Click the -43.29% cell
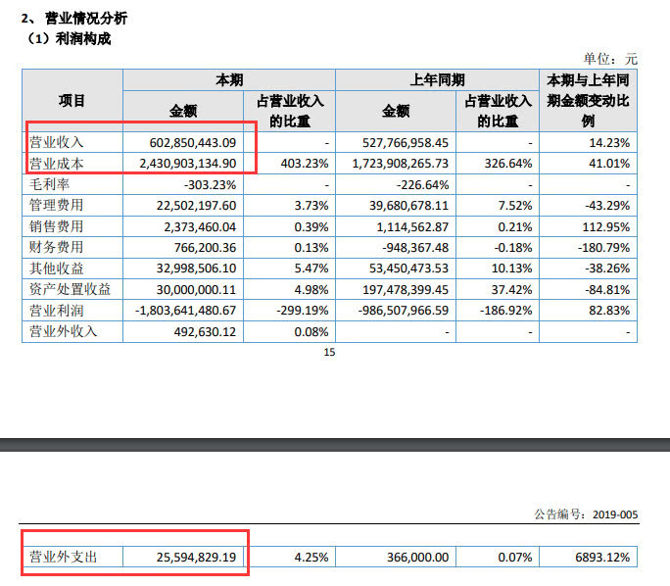The image size is (670, 586). point(607,206)
